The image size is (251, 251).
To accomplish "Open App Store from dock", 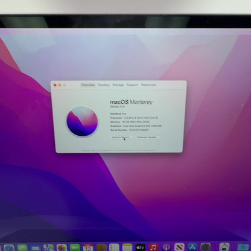I will click(x=192, y=247).
